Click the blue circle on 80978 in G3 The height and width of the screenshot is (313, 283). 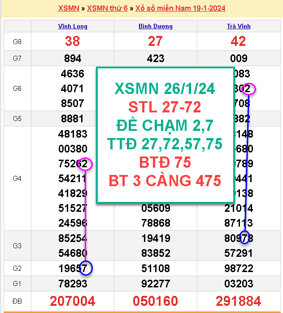(245, 237)
